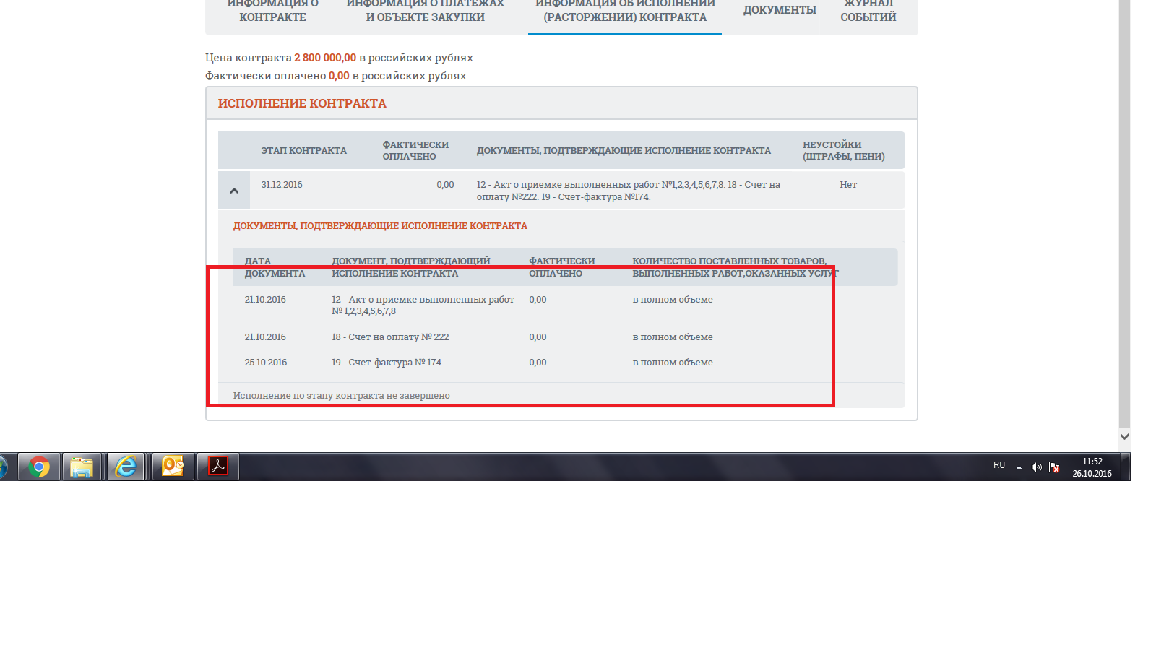Open the "Информация о контракте" tab

click(272, 10)
